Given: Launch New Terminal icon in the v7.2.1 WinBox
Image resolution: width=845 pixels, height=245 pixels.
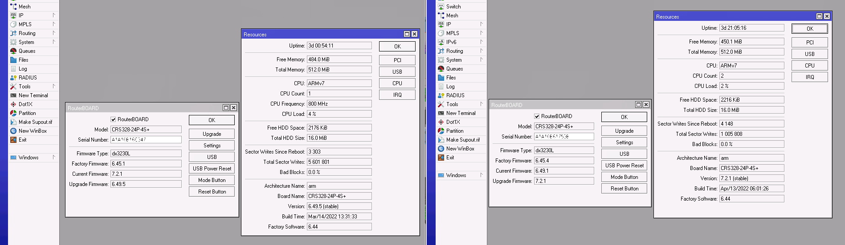Looking at the screenshot, I should (x=441, y=113).
